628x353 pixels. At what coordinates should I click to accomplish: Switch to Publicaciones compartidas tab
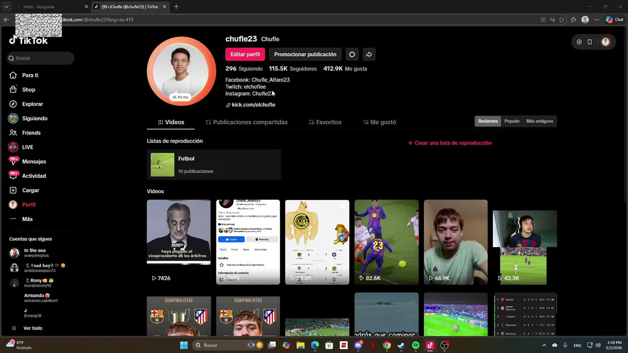tap(246, 122)
